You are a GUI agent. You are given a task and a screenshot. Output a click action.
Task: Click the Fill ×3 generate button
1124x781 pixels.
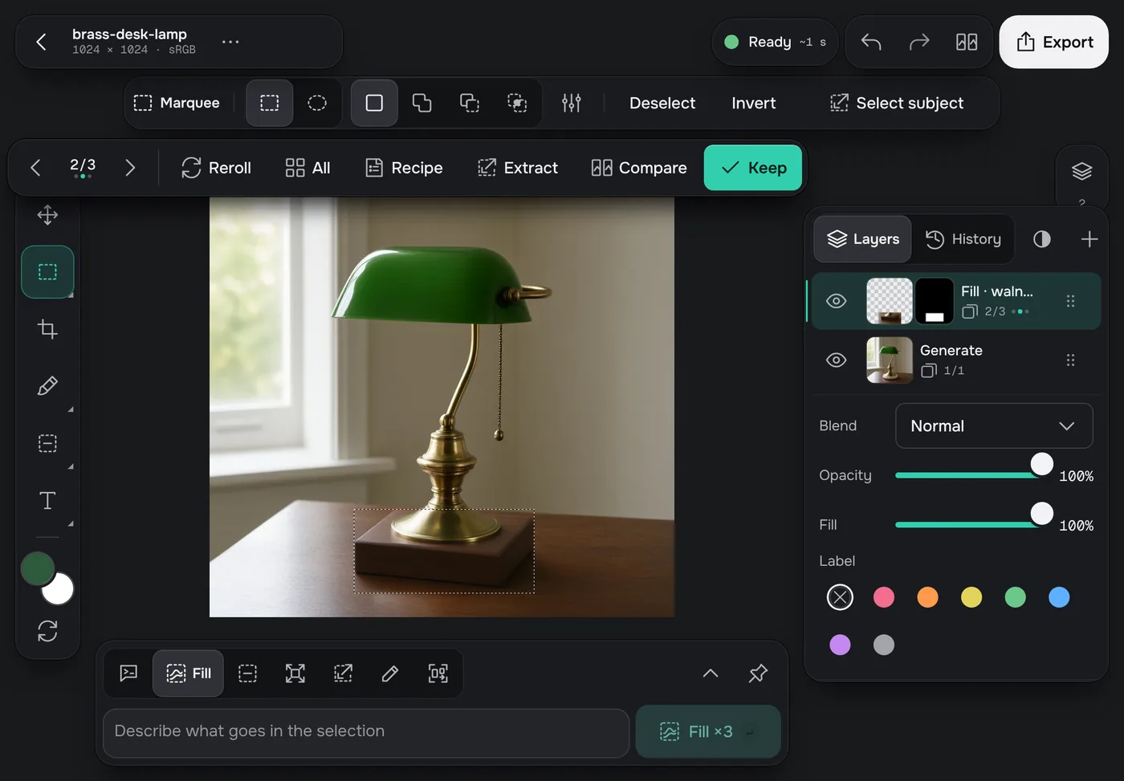(x=708, y=731)
